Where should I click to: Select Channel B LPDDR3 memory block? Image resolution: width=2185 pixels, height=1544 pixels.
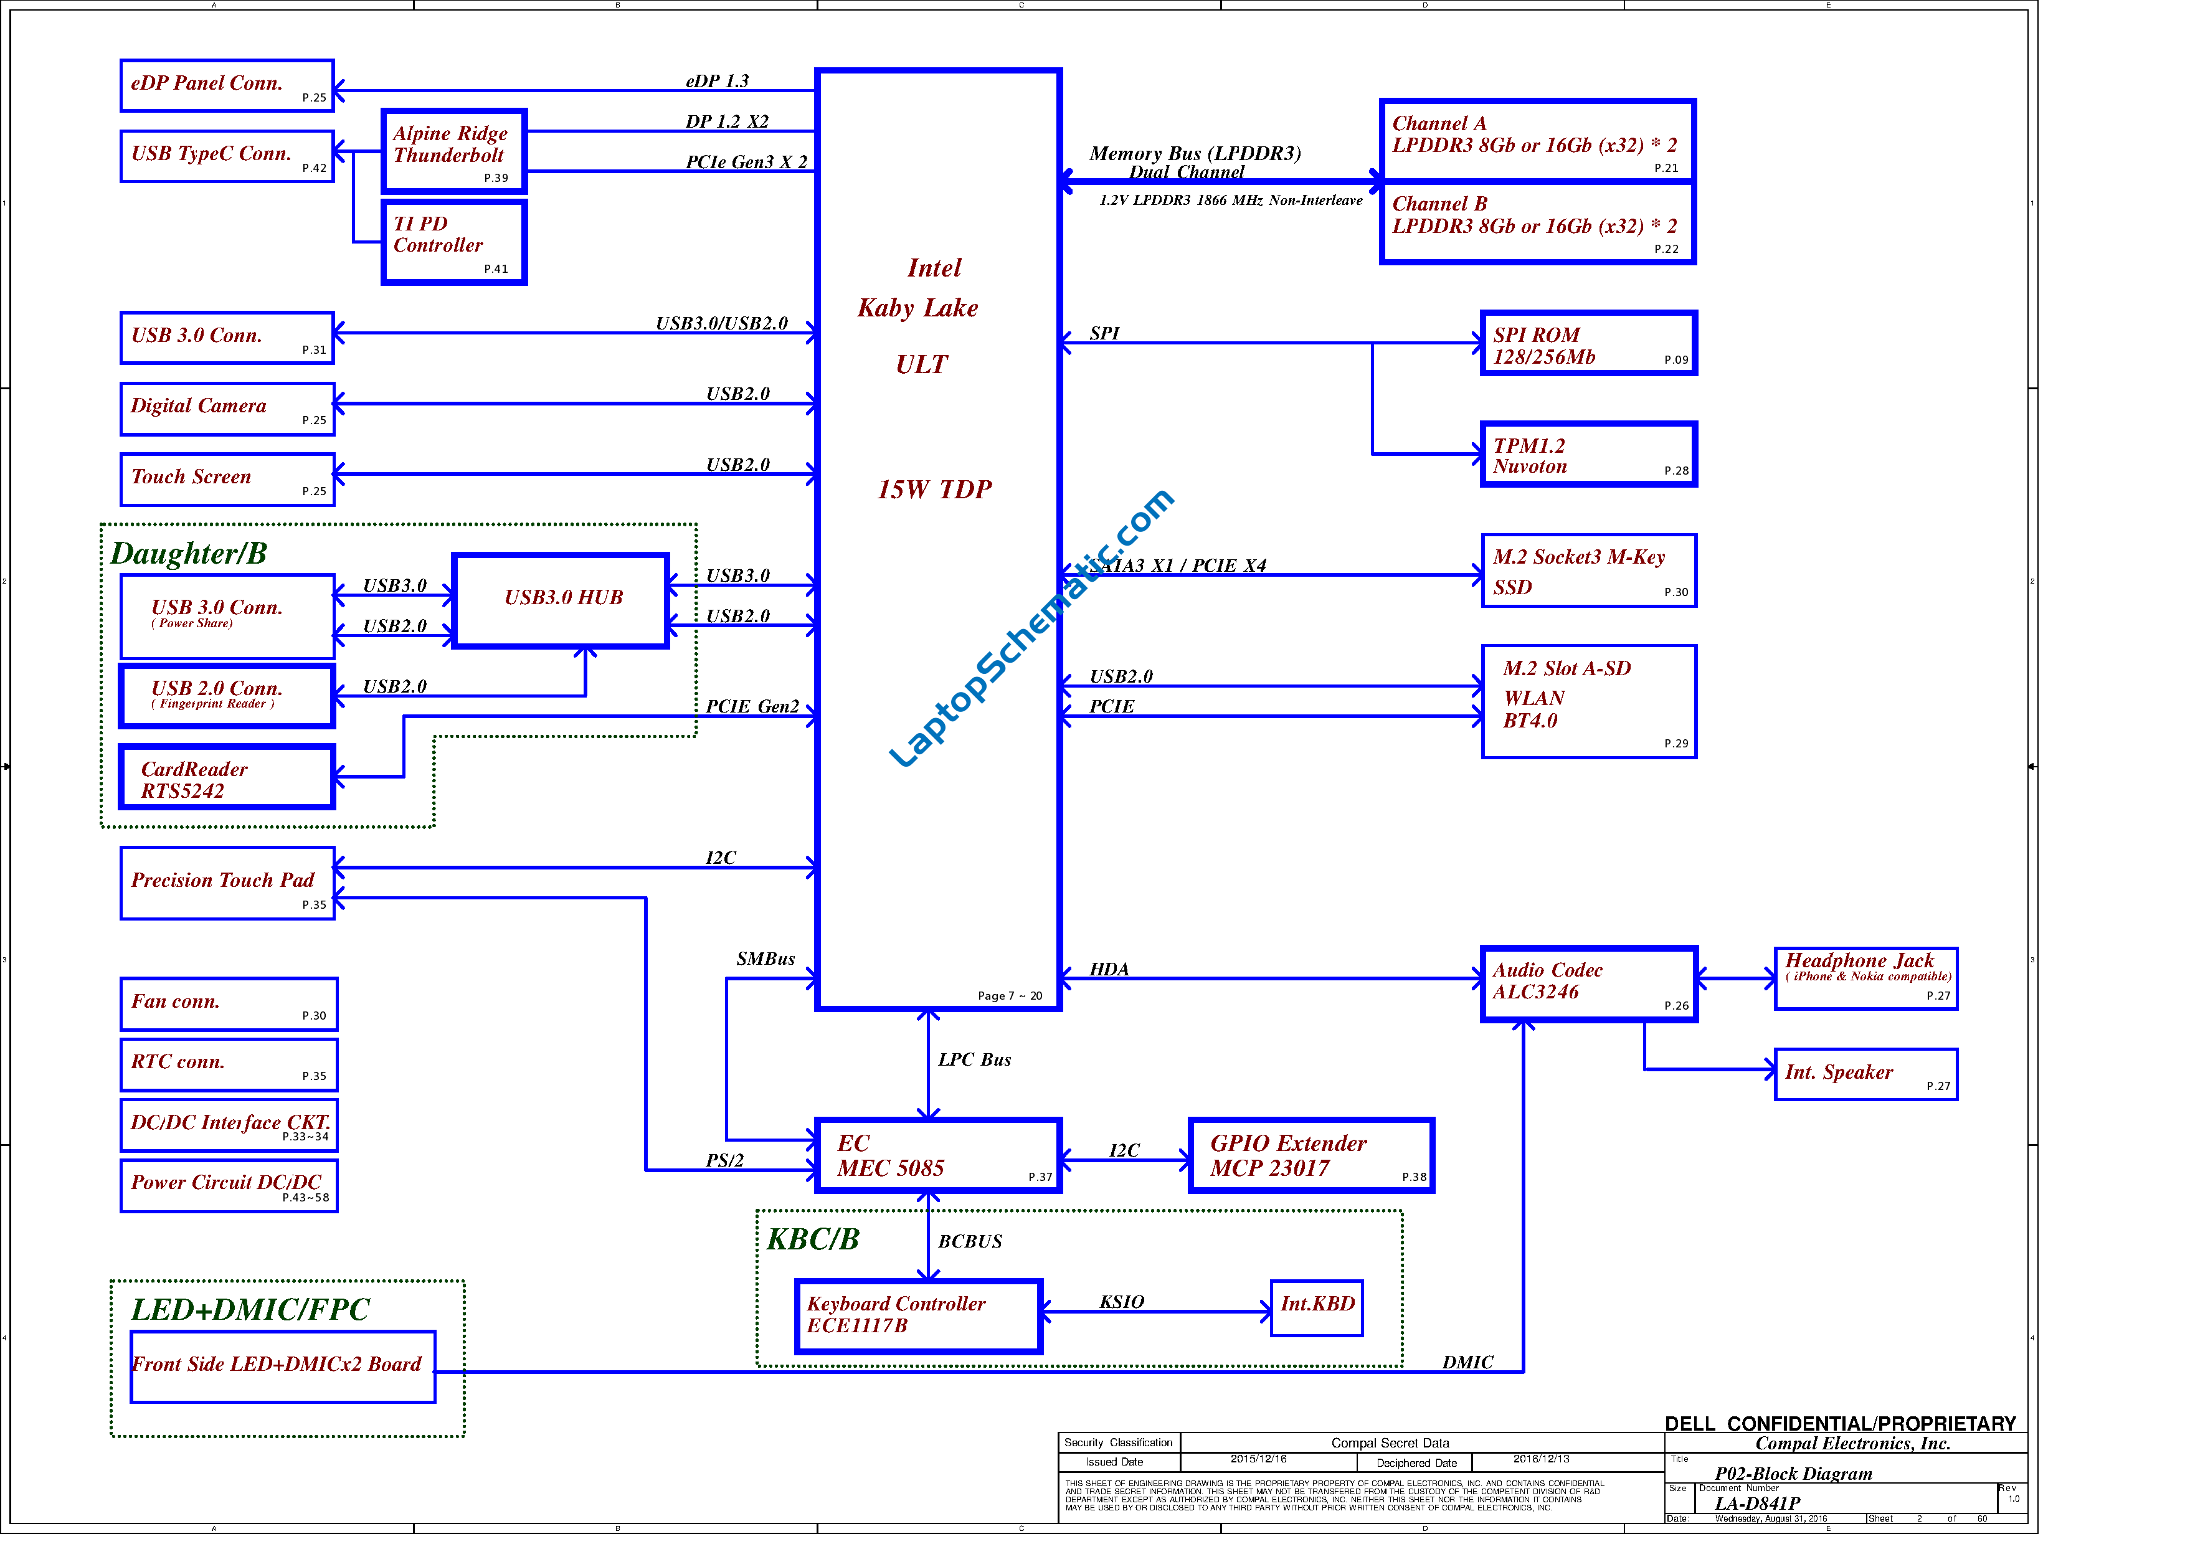1537,222
